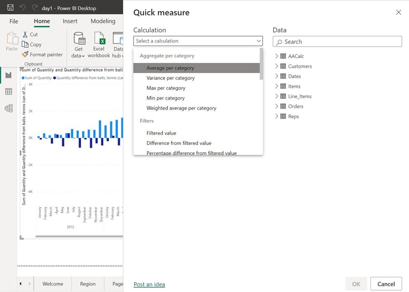Open the Modeling ribbon tab
This screenshot has height=292, width=409.
[x=103, y=21]
